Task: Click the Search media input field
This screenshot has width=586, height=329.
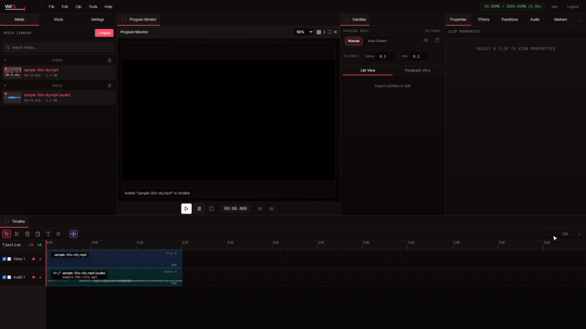Action: click(x=59, y=47)
